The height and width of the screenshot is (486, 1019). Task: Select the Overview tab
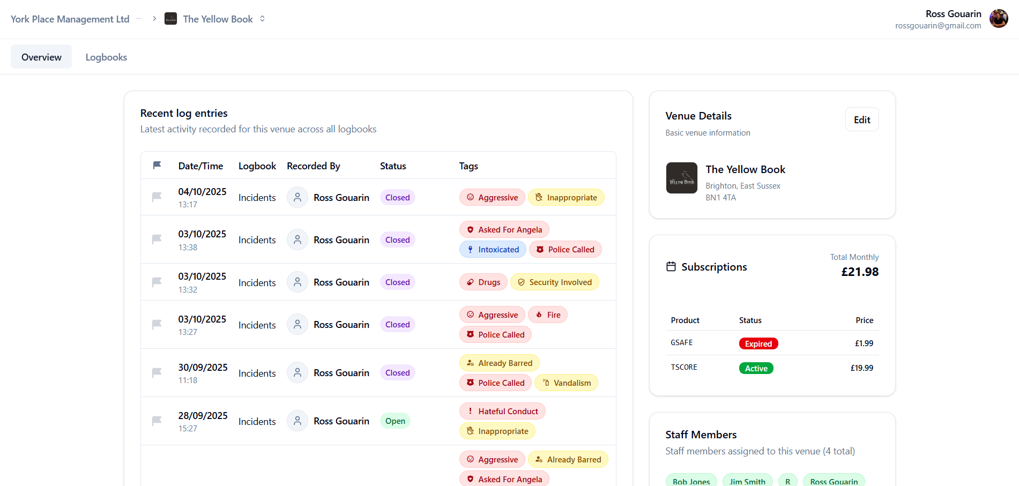point(41,56)
